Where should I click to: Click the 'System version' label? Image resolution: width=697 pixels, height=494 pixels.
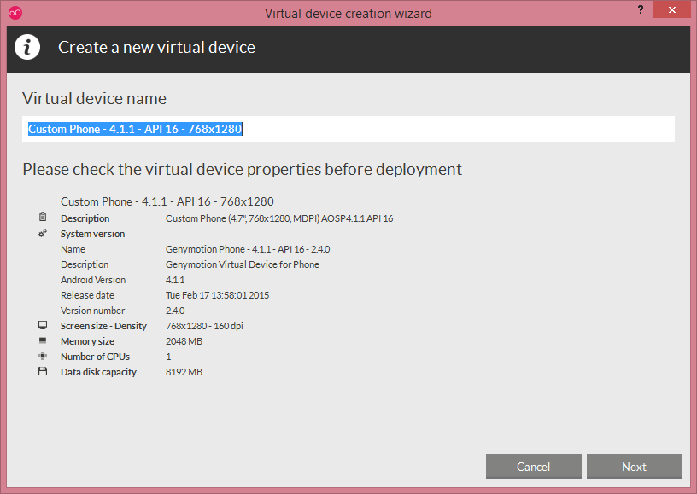(x=92, y=234)
